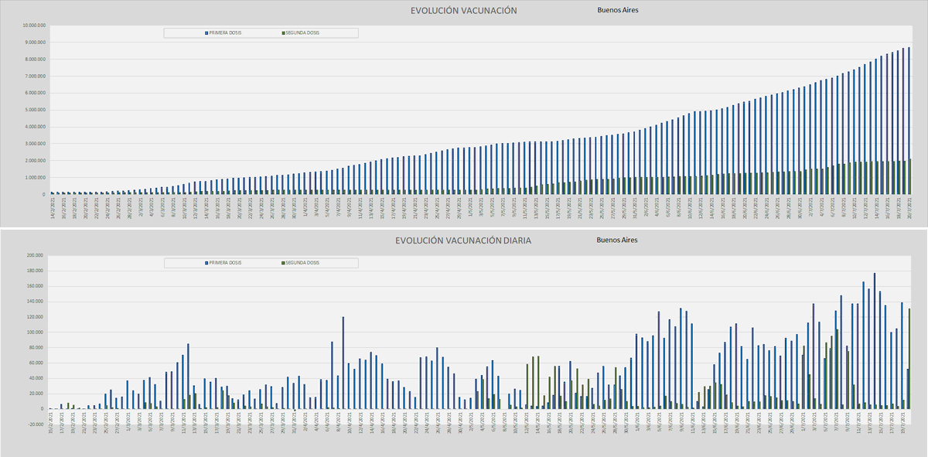
Task: Select 'PRIMERA DOSIS' legend text in daily chart
Action: (226, 263)
